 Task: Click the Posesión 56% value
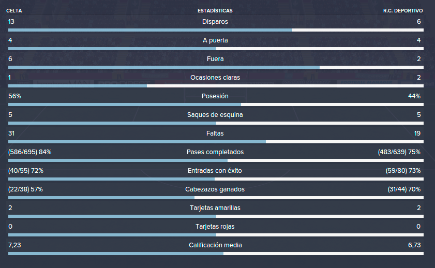tap(14, 96)
